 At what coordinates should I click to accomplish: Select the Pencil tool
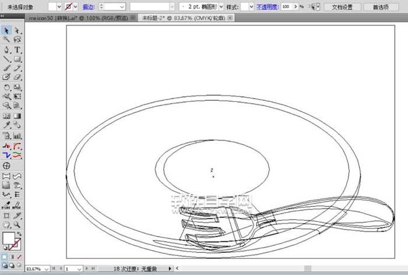[x=17, y=68]
